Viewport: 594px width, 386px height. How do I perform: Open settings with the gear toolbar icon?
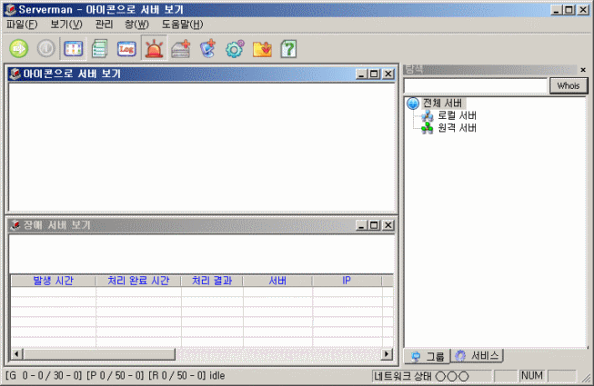(235, 49)
